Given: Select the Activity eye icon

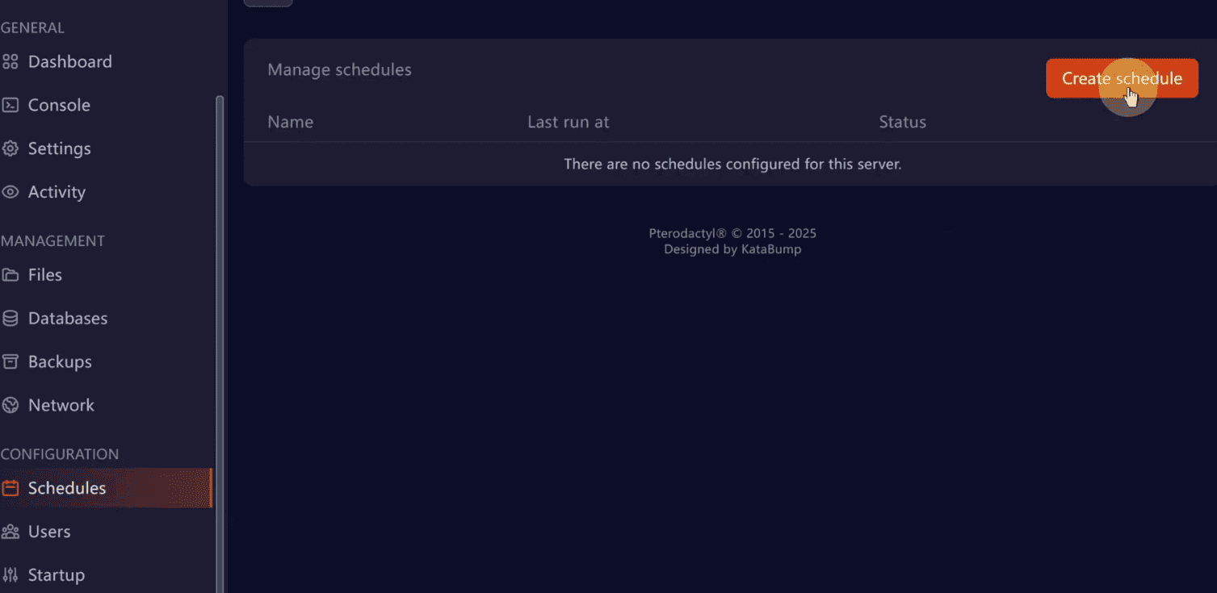Looking at the screenshot, I should [x=10, y=193].
